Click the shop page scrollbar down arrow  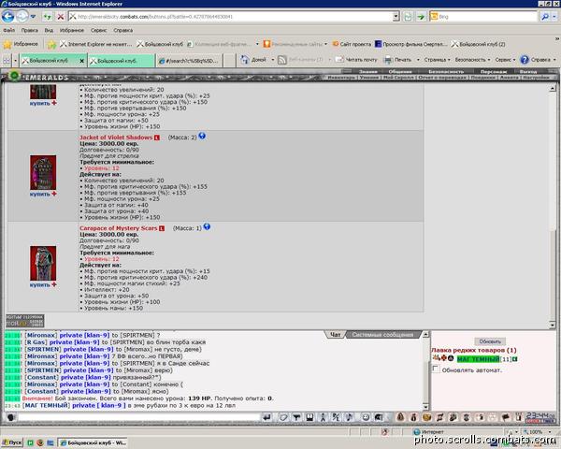click(553, 326)
